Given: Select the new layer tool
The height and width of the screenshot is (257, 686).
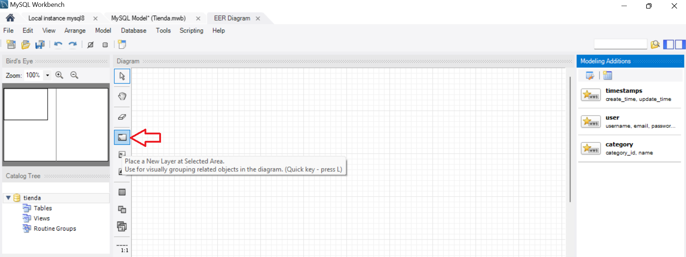Looking at the screenshot, I should [x=122, y=137].
